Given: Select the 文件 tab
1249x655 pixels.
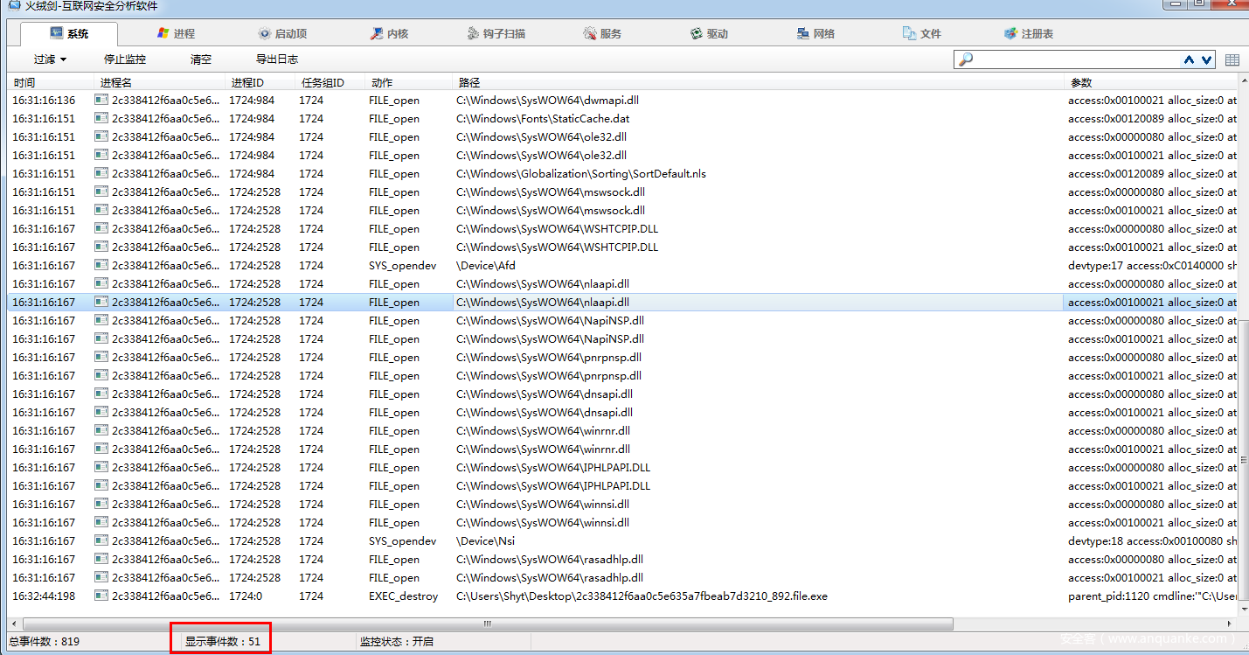Looking at the screenshot, I should pos(921,34).
